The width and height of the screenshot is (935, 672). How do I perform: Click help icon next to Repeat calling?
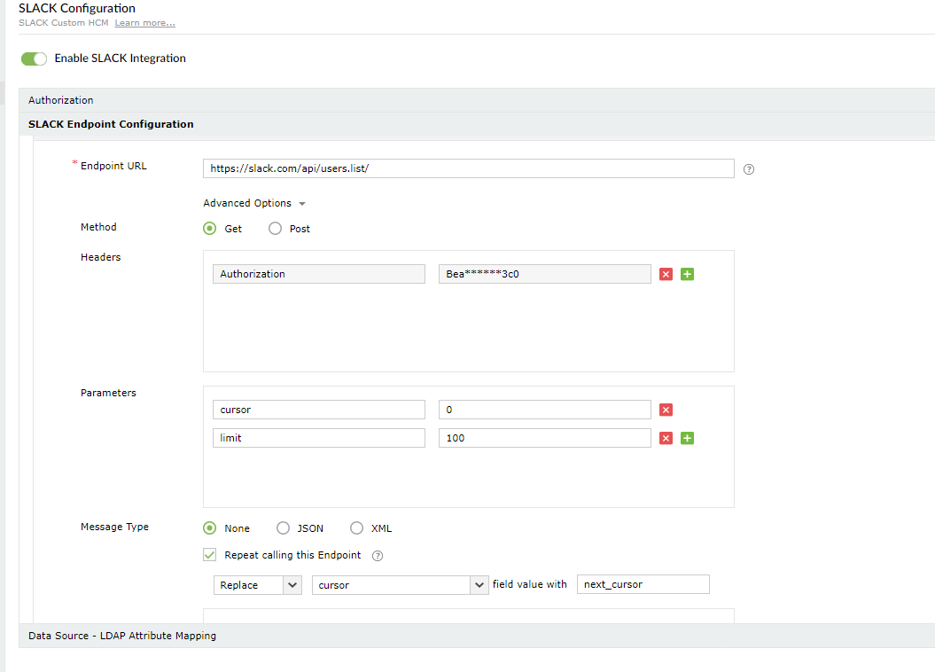click(x=378, y=556)
